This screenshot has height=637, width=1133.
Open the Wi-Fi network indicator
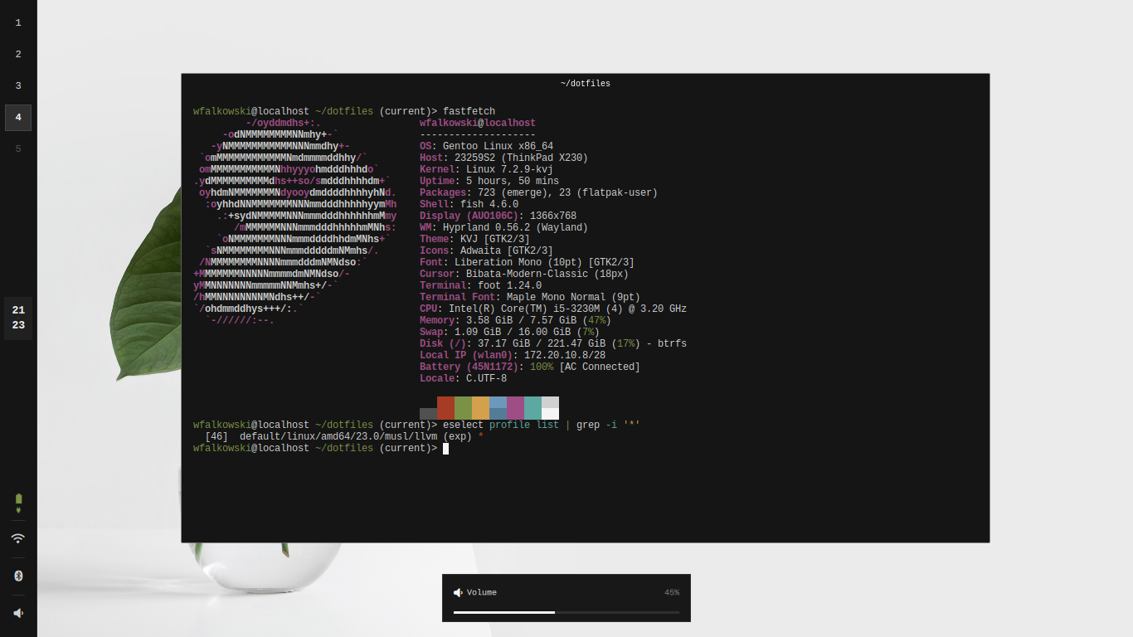pyautogui.click(x=18, y=538)
